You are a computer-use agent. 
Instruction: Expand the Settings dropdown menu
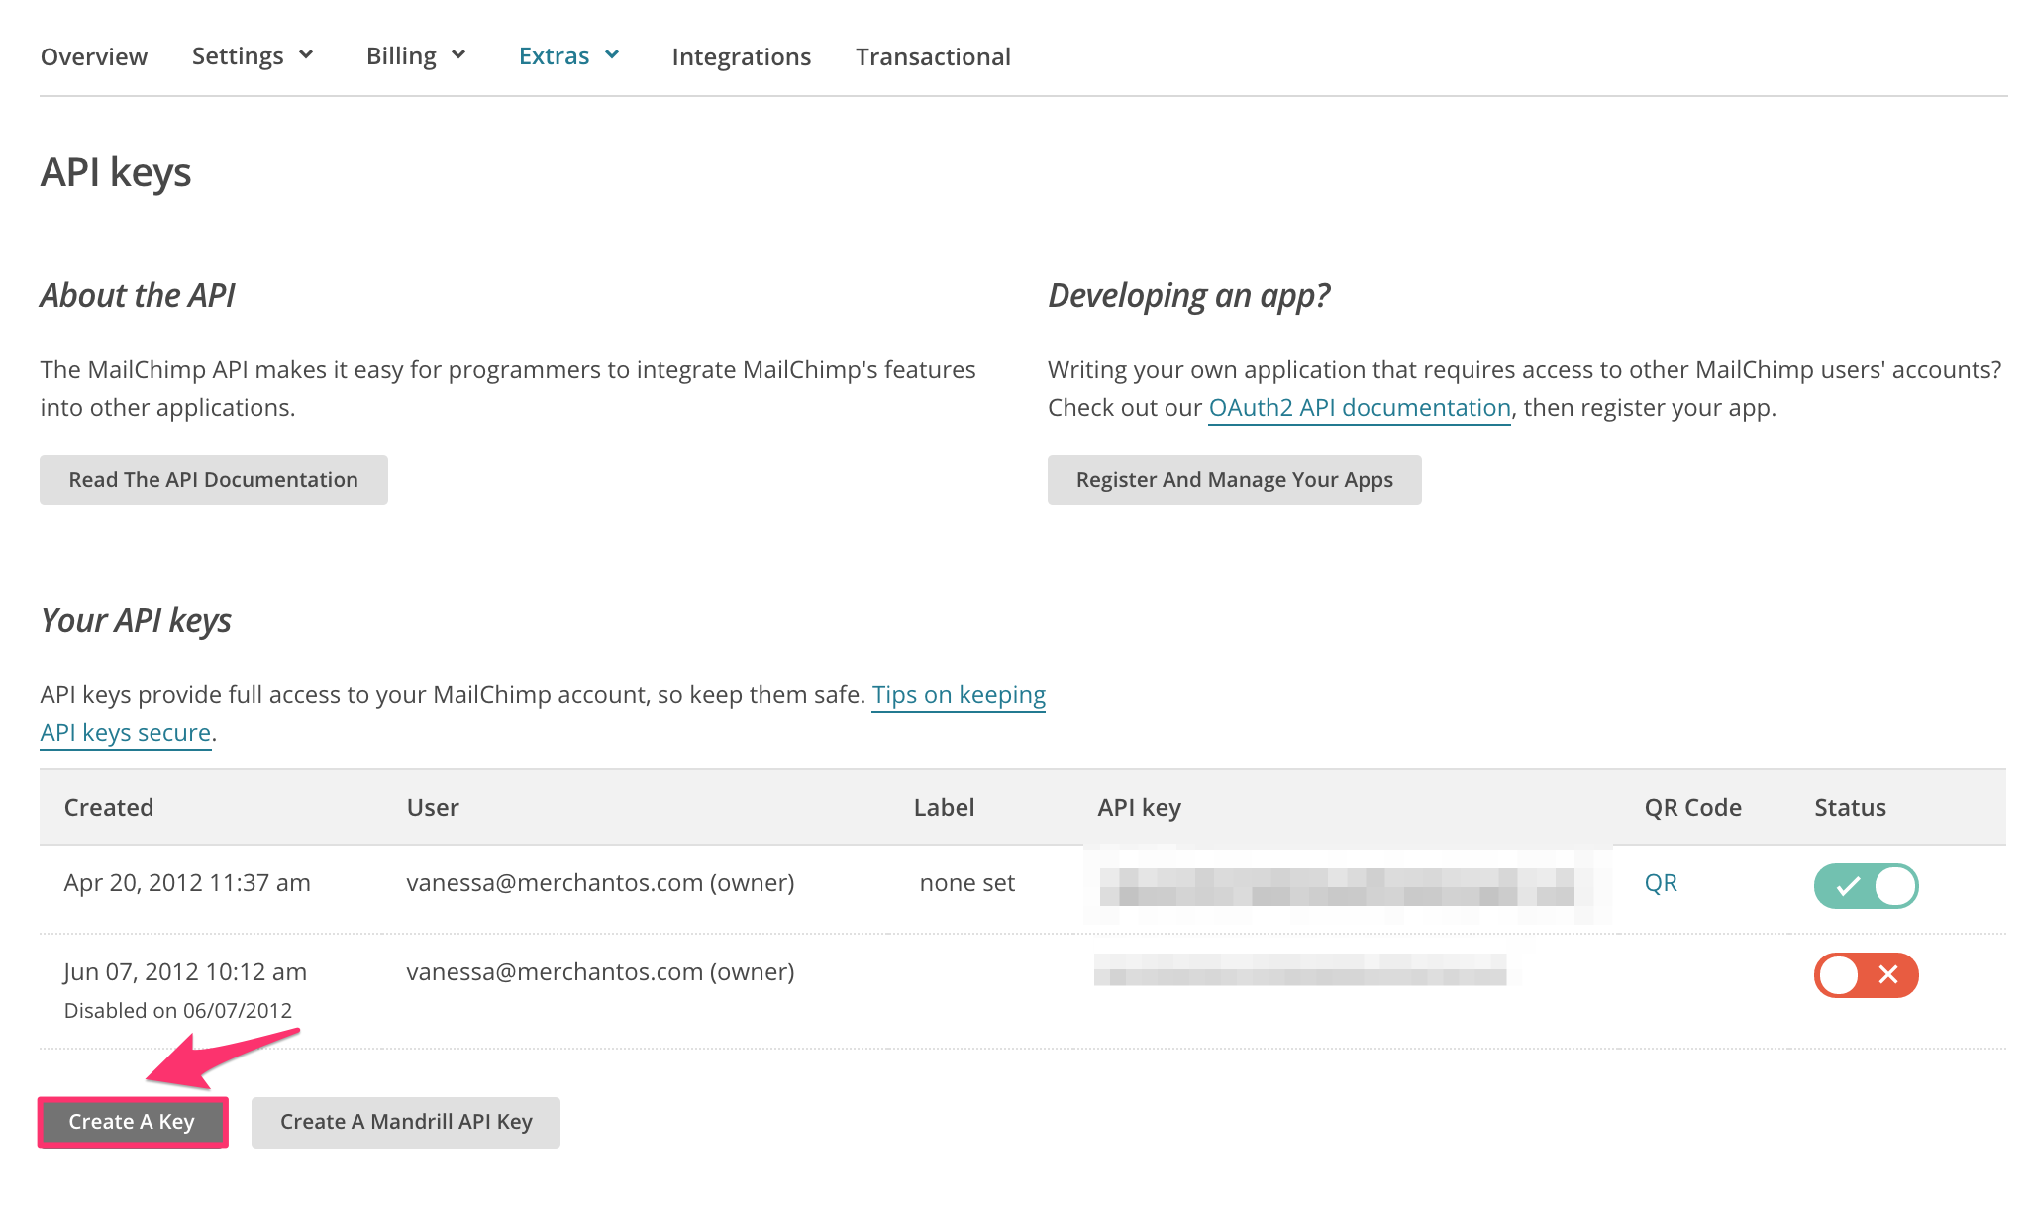(x=253, y=56)
